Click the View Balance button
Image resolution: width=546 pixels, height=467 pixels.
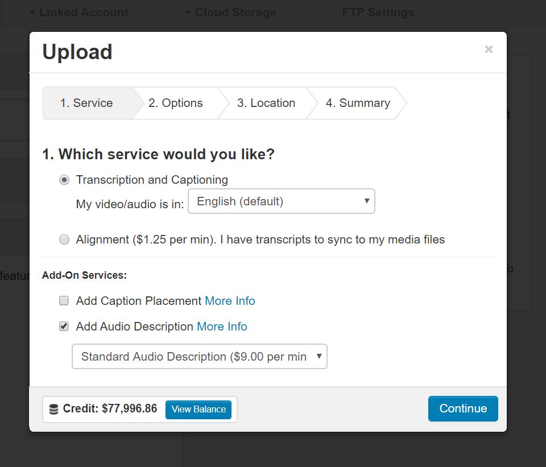tap(198, 410)
